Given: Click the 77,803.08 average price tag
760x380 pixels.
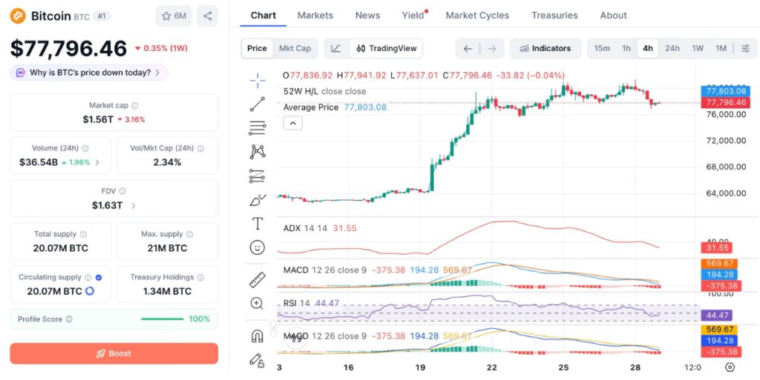Looking at the screenshot, I should coord(726,91).
